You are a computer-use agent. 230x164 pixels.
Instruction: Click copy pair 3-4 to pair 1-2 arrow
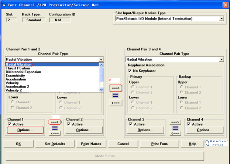pos(115,103)
